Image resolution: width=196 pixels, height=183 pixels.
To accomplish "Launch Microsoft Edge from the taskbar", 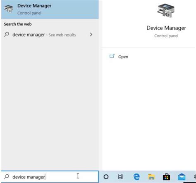I will 136,177.
